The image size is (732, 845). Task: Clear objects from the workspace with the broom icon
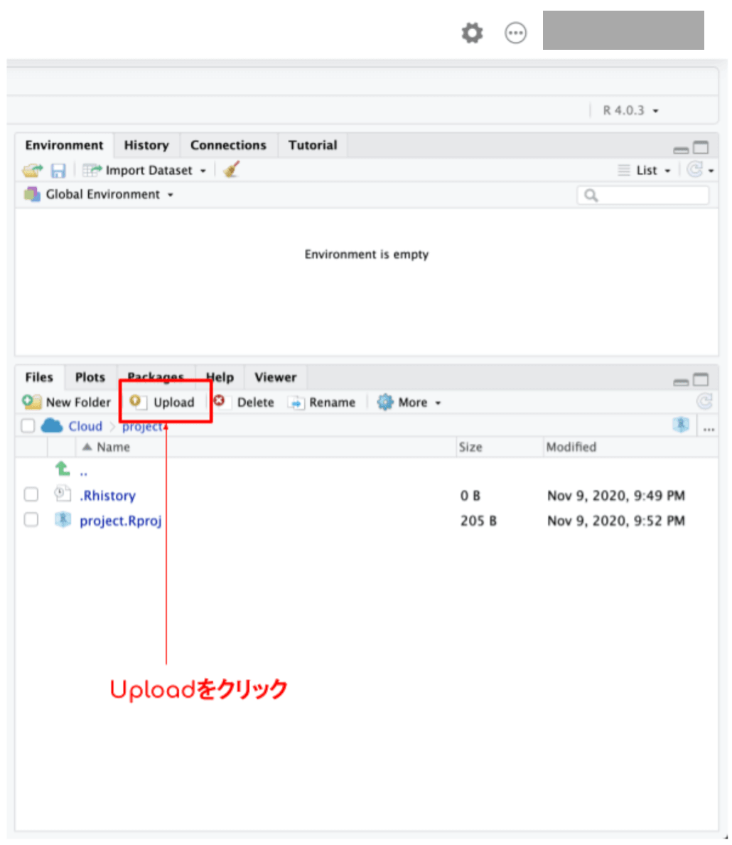click(230, 170)
